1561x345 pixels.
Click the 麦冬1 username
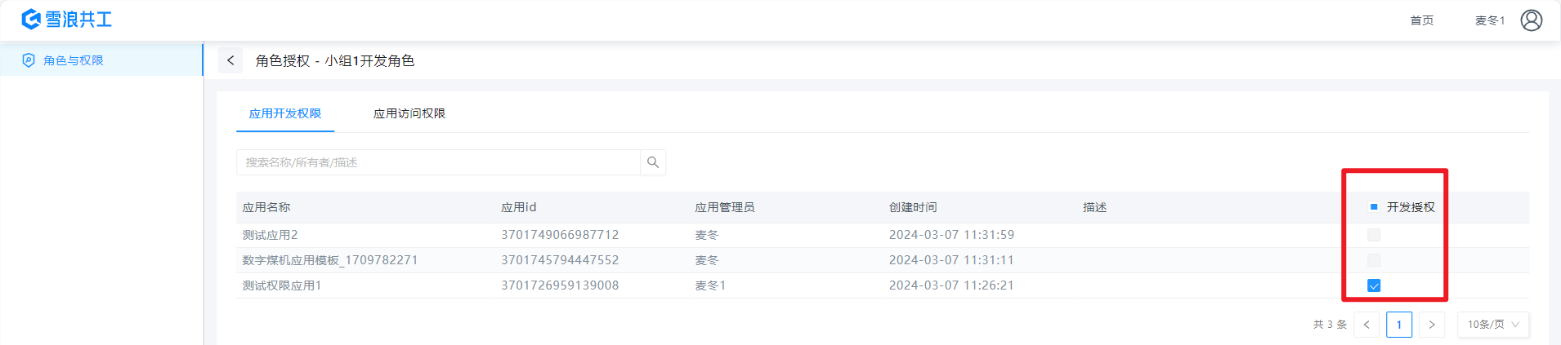pyautogui.click(x=1489, y=20)
